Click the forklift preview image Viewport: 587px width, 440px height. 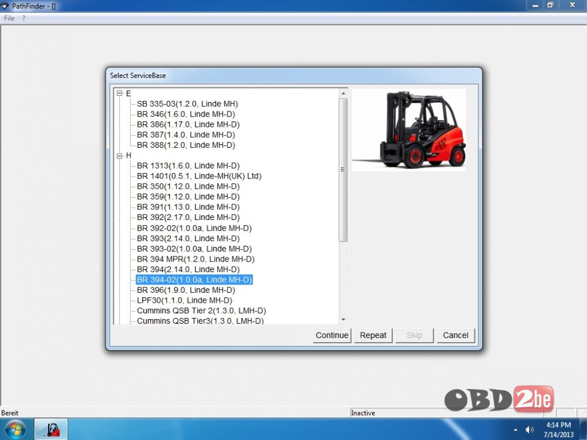click(409, 130)
